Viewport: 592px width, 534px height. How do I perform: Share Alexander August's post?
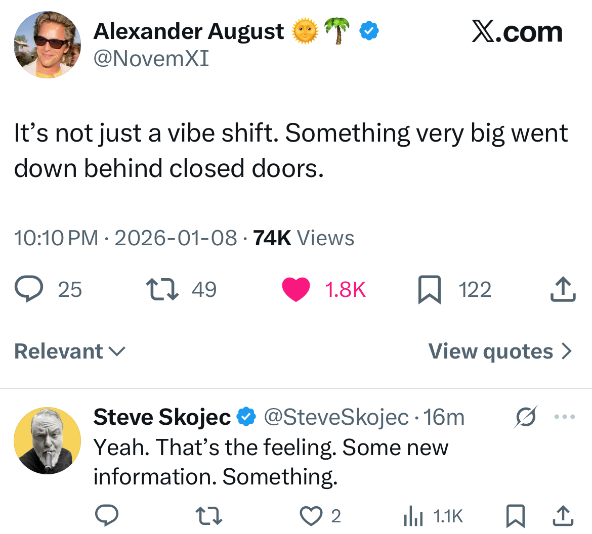563,290
